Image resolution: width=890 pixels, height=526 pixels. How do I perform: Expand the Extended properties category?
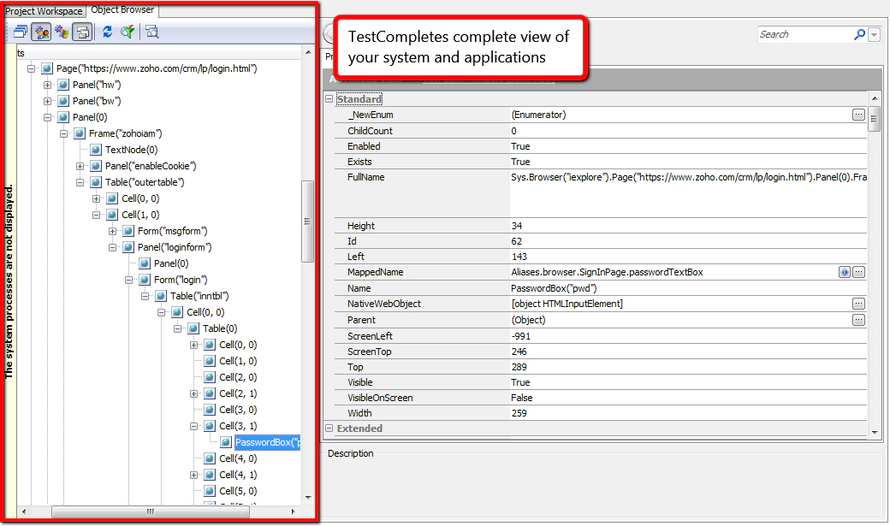[x=328, y=428]
